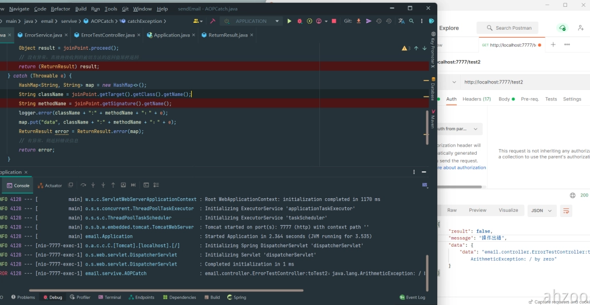Open search everywhere magnifier icon
The image size is (590, 305).
[x=412, y=21]
